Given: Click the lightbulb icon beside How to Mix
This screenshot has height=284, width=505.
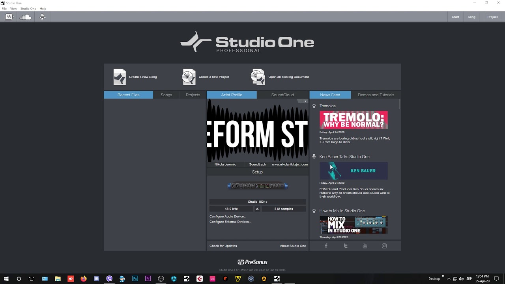Looking at the screenshot, I should (314, 211).
